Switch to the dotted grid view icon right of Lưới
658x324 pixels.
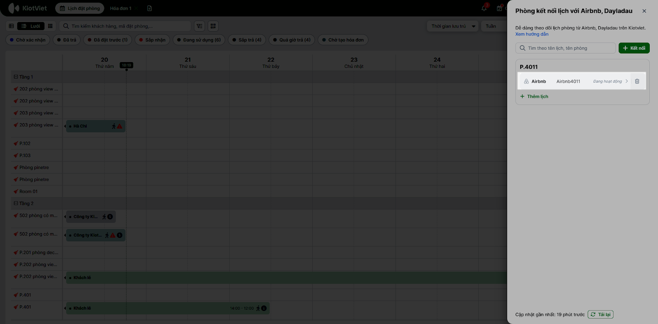pyautogui.click(x=50, y=26)
